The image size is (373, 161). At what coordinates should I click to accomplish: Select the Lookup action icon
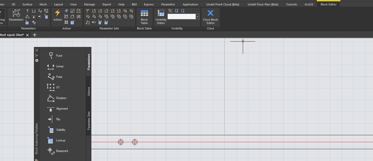point(73,22)
